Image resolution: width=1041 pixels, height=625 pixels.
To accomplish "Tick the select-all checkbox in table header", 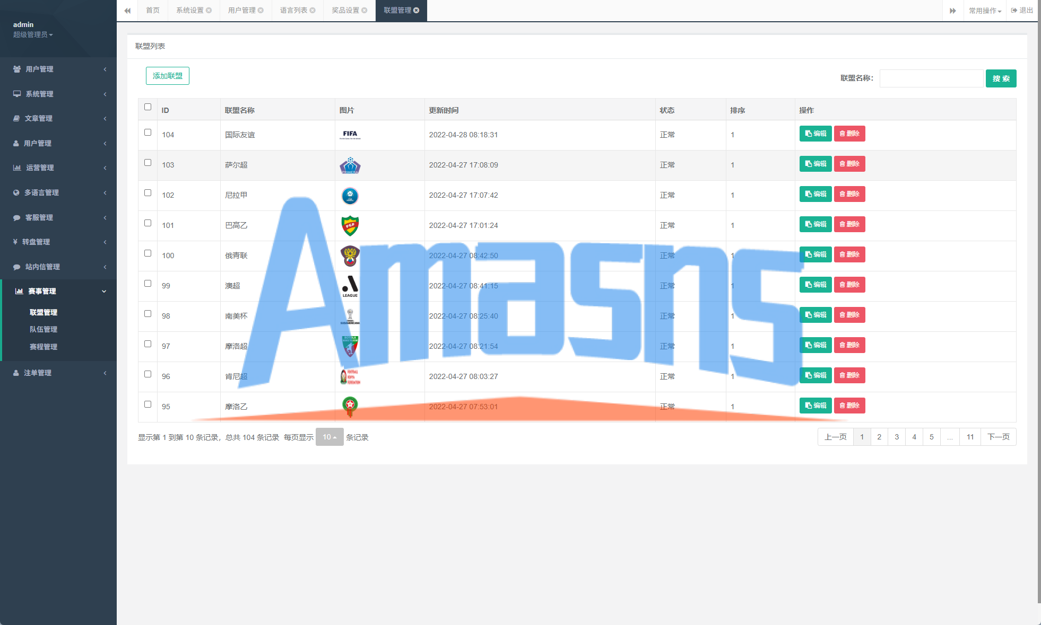I will coord(148,107).
